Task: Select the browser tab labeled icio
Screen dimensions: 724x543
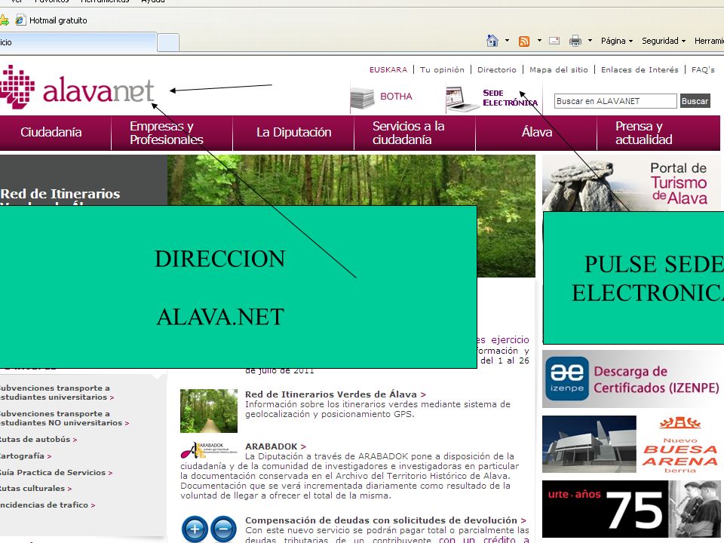Action: tap(78, 42)
